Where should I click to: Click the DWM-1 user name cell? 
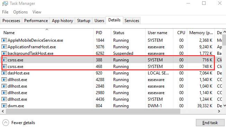155,106
